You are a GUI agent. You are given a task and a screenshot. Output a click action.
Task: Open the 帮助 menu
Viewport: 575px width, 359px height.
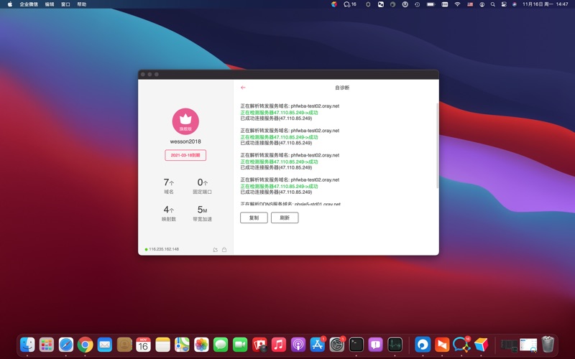tap(82, 4)
